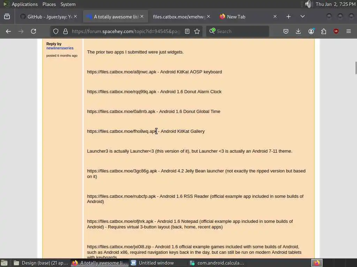The width and height of the screenshot is (357, 267).
Task: Open the Applications menu
Action: 25,4
